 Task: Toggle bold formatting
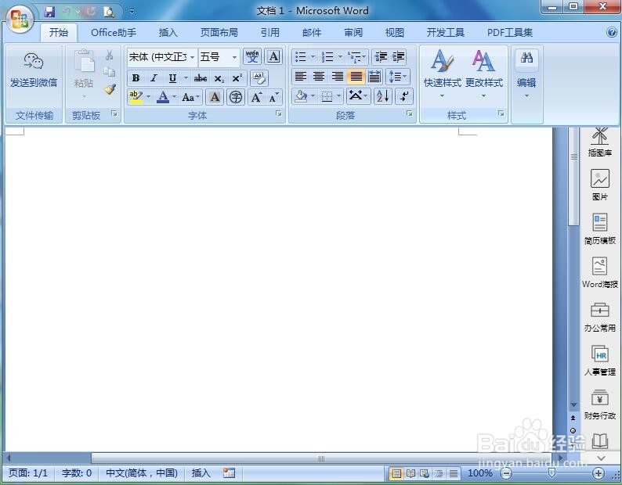click(136, 78)
